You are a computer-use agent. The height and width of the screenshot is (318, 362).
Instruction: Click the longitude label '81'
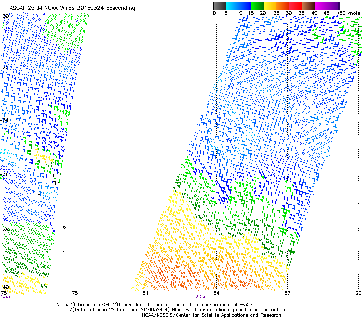[145, 293]
